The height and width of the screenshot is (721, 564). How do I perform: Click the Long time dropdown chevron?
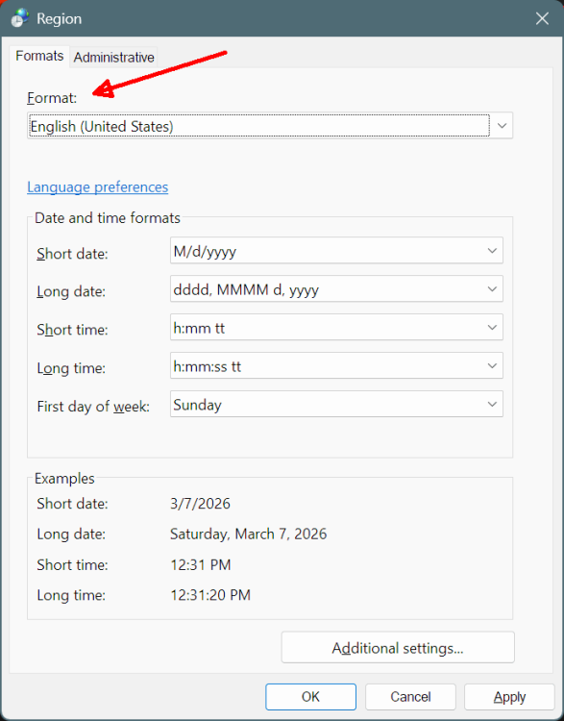(x=492, y=365)
